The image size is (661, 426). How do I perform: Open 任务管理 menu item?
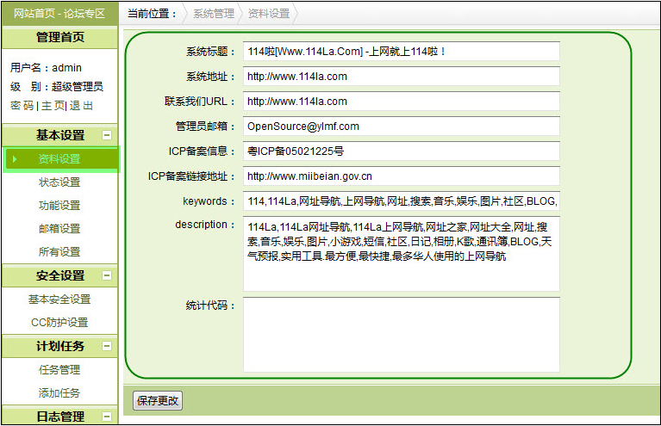[x=59, y=370]
